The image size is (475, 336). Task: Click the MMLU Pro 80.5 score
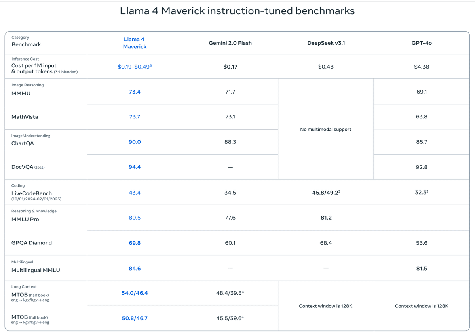[x=135, y=218]
